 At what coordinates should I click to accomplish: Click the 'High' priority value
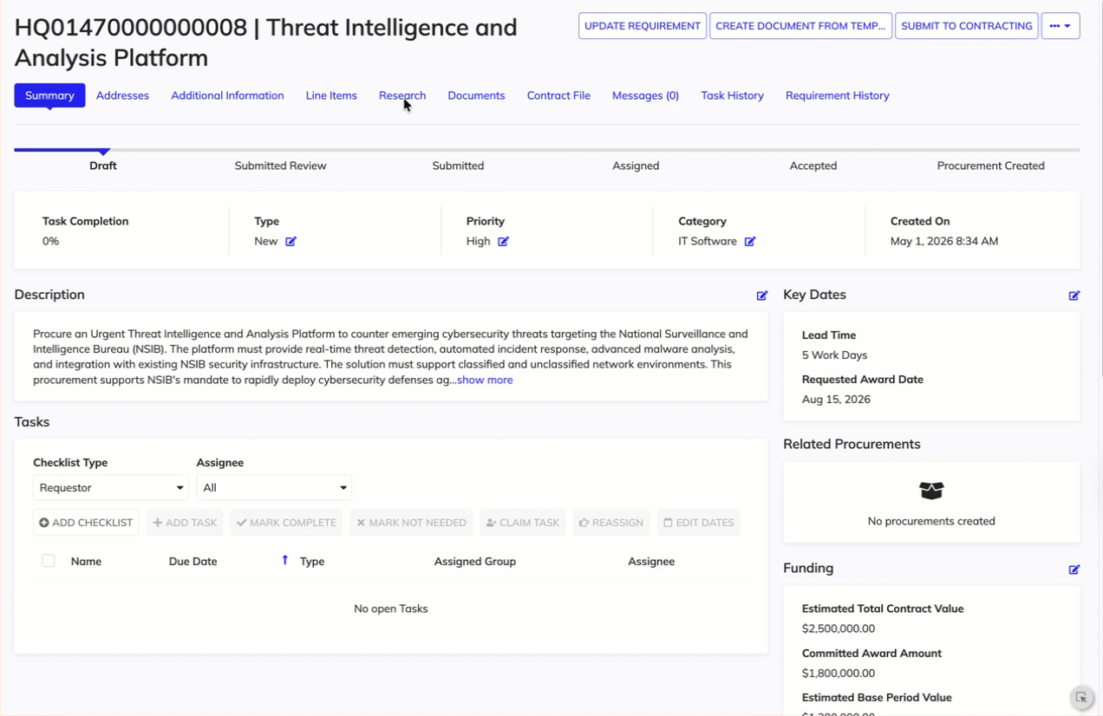[x=479, y=241]
